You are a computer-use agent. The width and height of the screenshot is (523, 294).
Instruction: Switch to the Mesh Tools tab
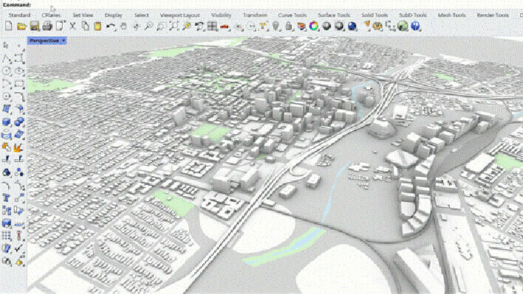click(x=451, y=15)
